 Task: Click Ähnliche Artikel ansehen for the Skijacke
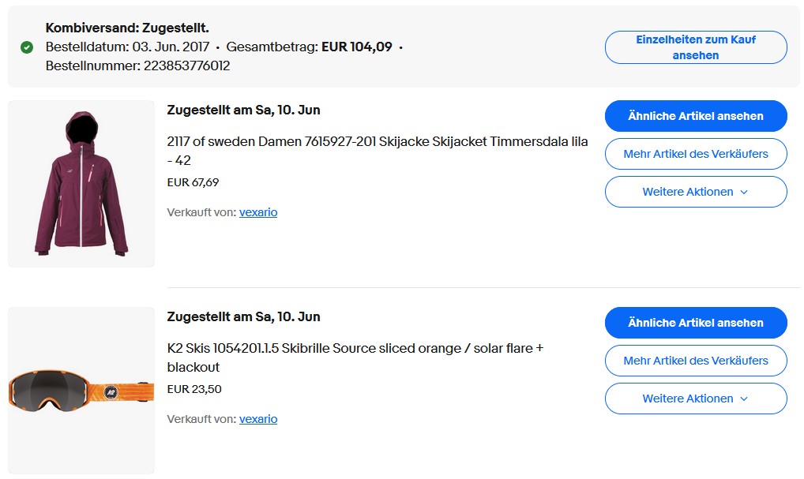tap(695, 116)
